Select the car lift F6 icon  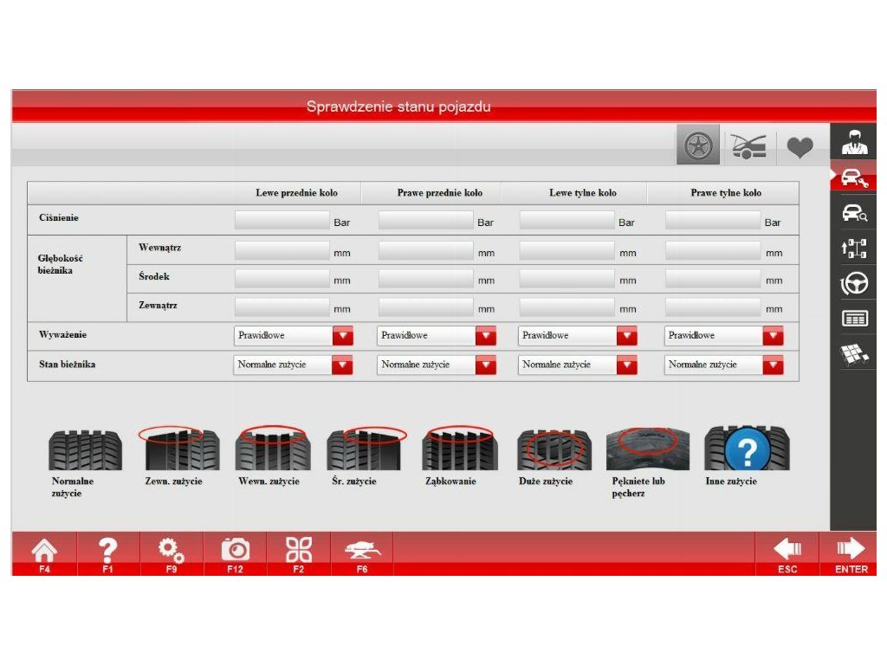point(362,554)
